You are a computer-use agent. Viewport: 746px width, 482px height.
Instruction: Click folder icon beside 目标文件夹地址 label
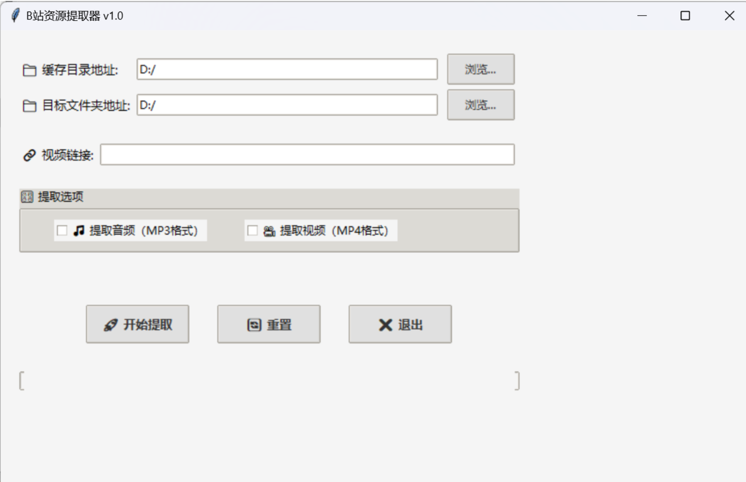click(29, 106)
